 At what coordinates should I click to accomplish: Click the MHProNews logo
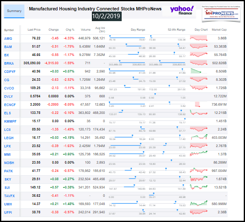[221, 14]
